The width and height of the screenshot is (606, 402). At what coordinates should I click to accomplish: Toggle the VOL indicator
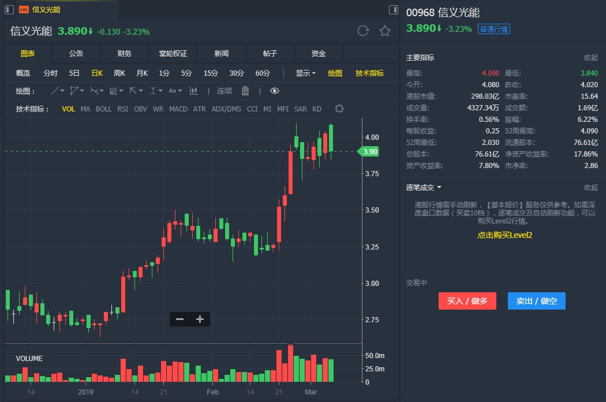point(69,109)
